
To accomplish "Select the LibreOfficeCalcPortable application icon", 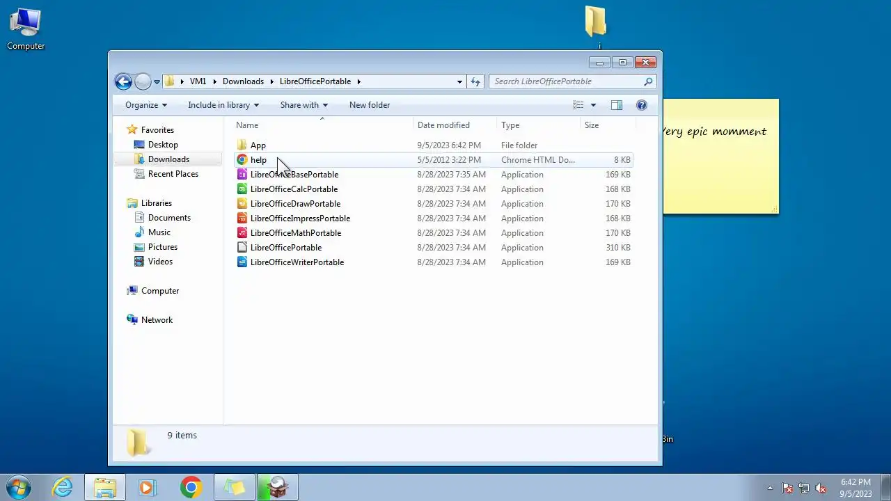I will tap(242, 189).
